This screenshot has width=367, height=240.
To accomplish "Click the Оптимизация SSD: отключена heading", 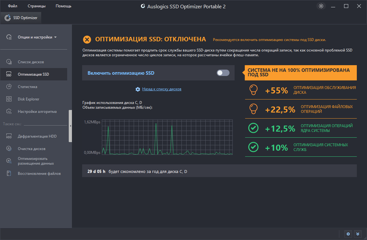I will click(x=151, y=39).
